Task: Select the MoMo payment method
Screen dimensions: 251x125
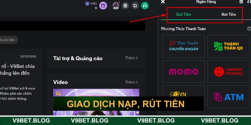Action: pos(184,72)
